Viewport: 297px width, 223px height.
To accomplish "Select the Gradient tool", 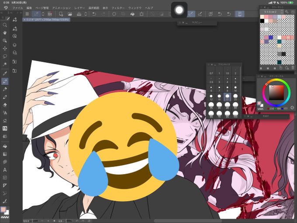I will (5, 154).
